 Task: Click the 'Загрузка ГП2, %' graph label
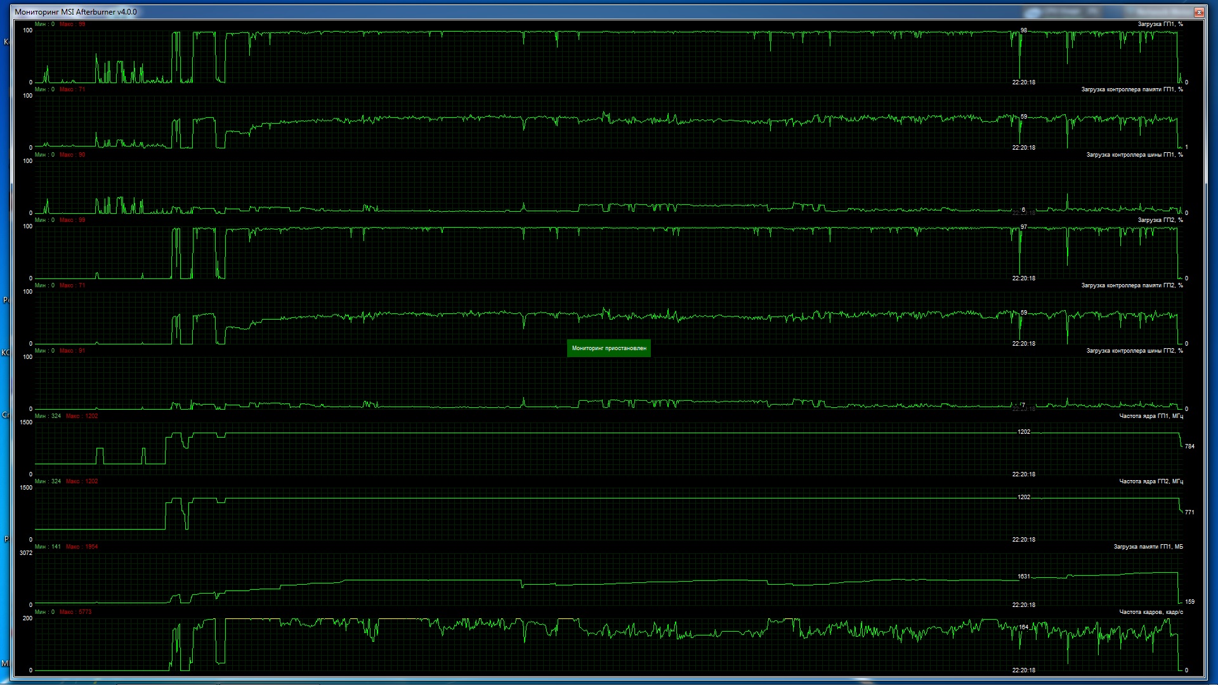1160,220
